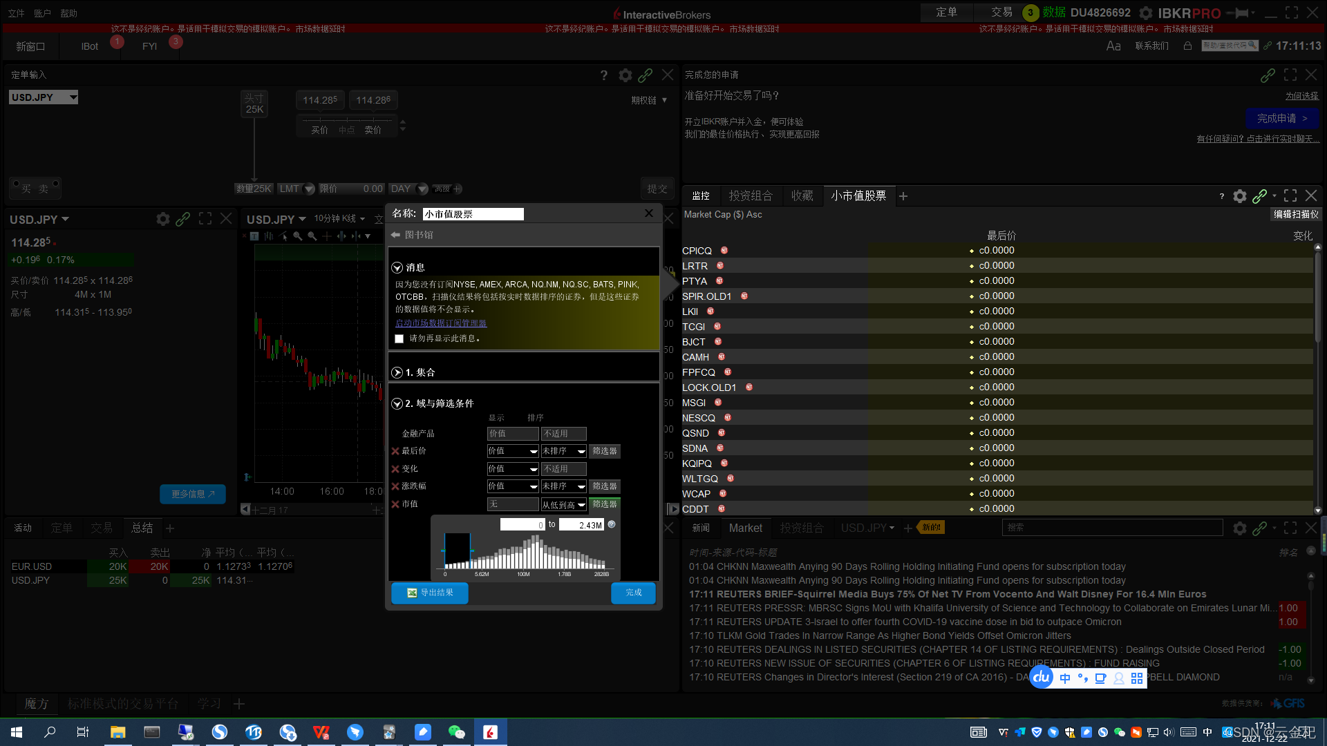1327x746 pixels.
Task: Open the 启动市场数据订阅管理器 link
Action: pyautogui.click(x=441, y=323)
